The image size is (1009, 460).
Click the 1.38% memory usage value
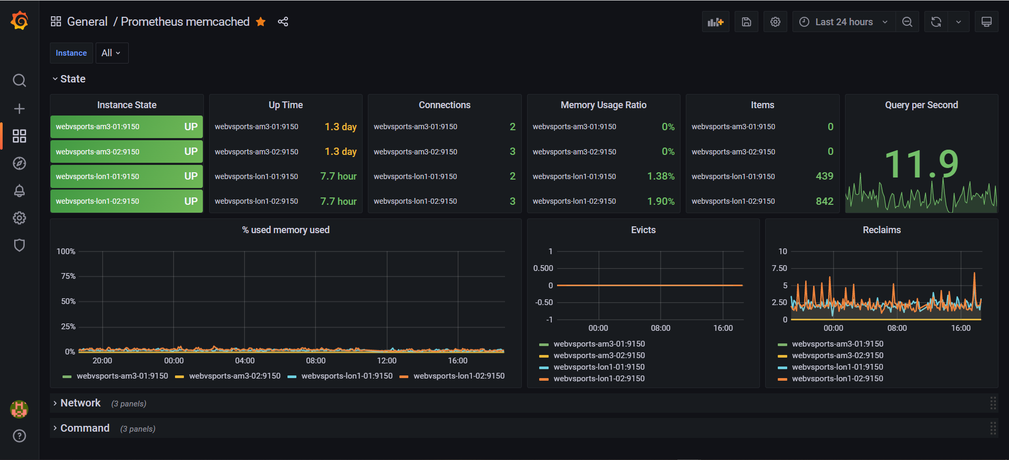(x=661, y=176)
